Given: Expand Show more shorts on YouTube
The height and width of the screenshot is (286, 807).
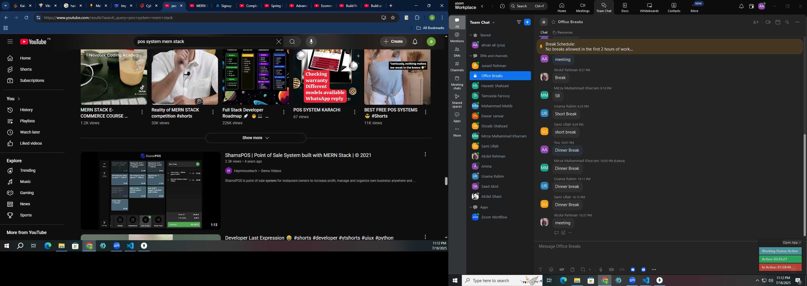Looking at the screenshot, I should click(256, 138).
